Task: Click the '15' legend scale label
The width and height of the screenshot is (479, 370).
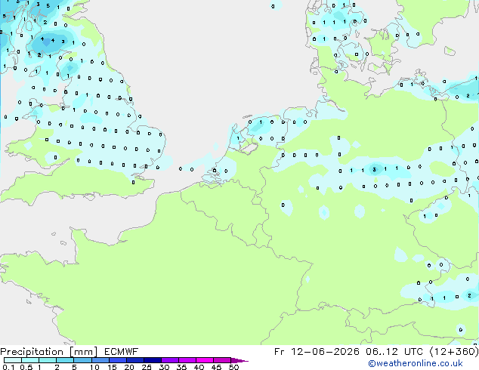Action: point(112,367)
